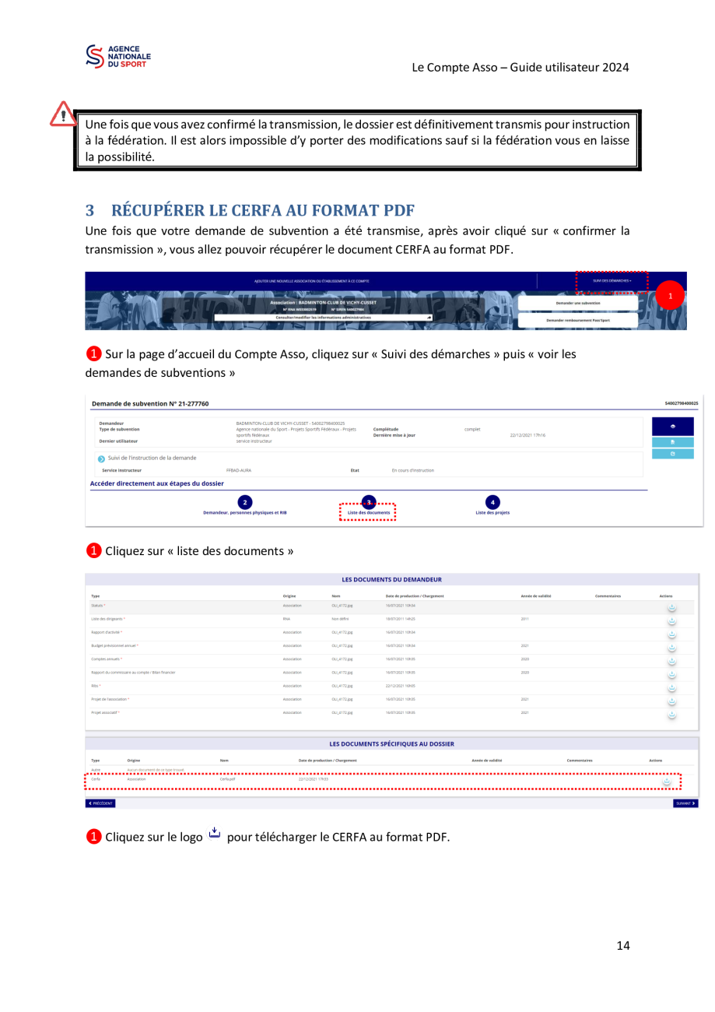Click Ajouter une nouvelle association ou établissement link

pyautogui.click(x=311, y=280)
